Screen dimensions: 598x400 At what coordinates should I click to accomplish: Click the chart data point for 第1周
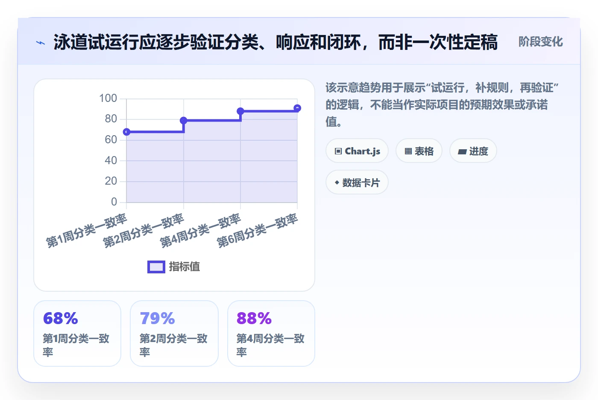[x=126, y=132]
